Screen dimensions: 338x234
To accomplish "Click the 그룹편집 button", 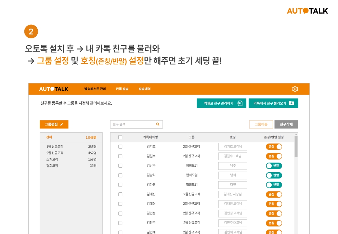I will (x=54, y=124).
